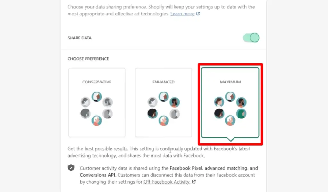Image resolution: width=328 pixels, height=192 pixels.
Task: Open the Learn more link
Action: [x=183, y=14]
